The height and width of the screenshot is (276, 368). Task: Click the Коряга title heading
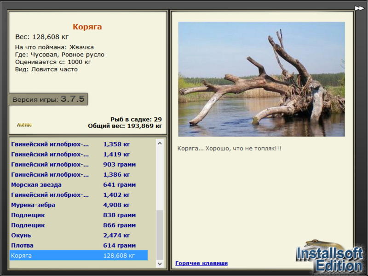coord(87,27)
